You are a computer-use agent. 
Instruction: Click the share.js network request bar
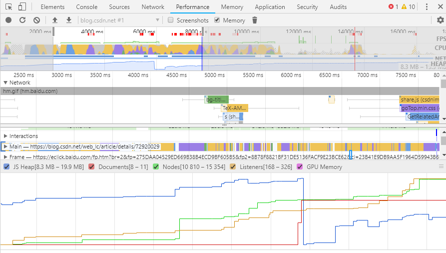[x=419, y=99]
